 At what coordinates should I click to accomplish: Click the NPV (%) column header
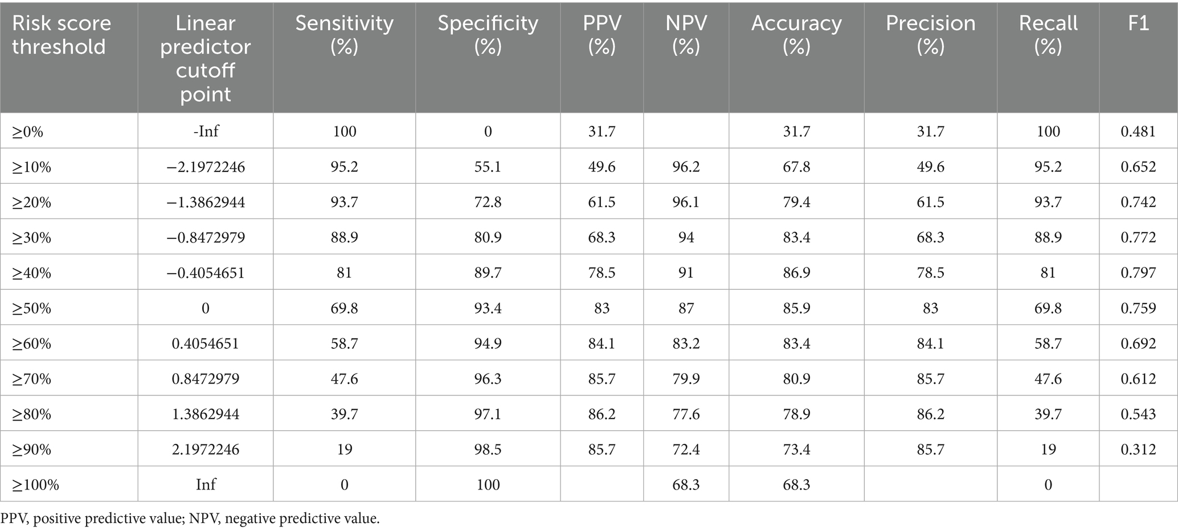click(x=686, y=35)
